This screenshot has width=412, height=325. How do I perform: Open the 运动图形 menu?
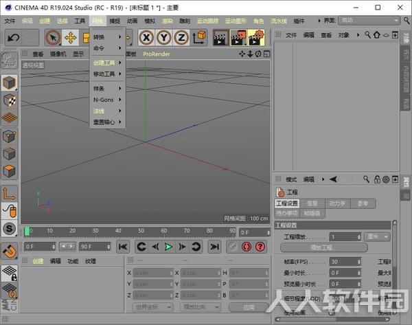tap(236, 21)
